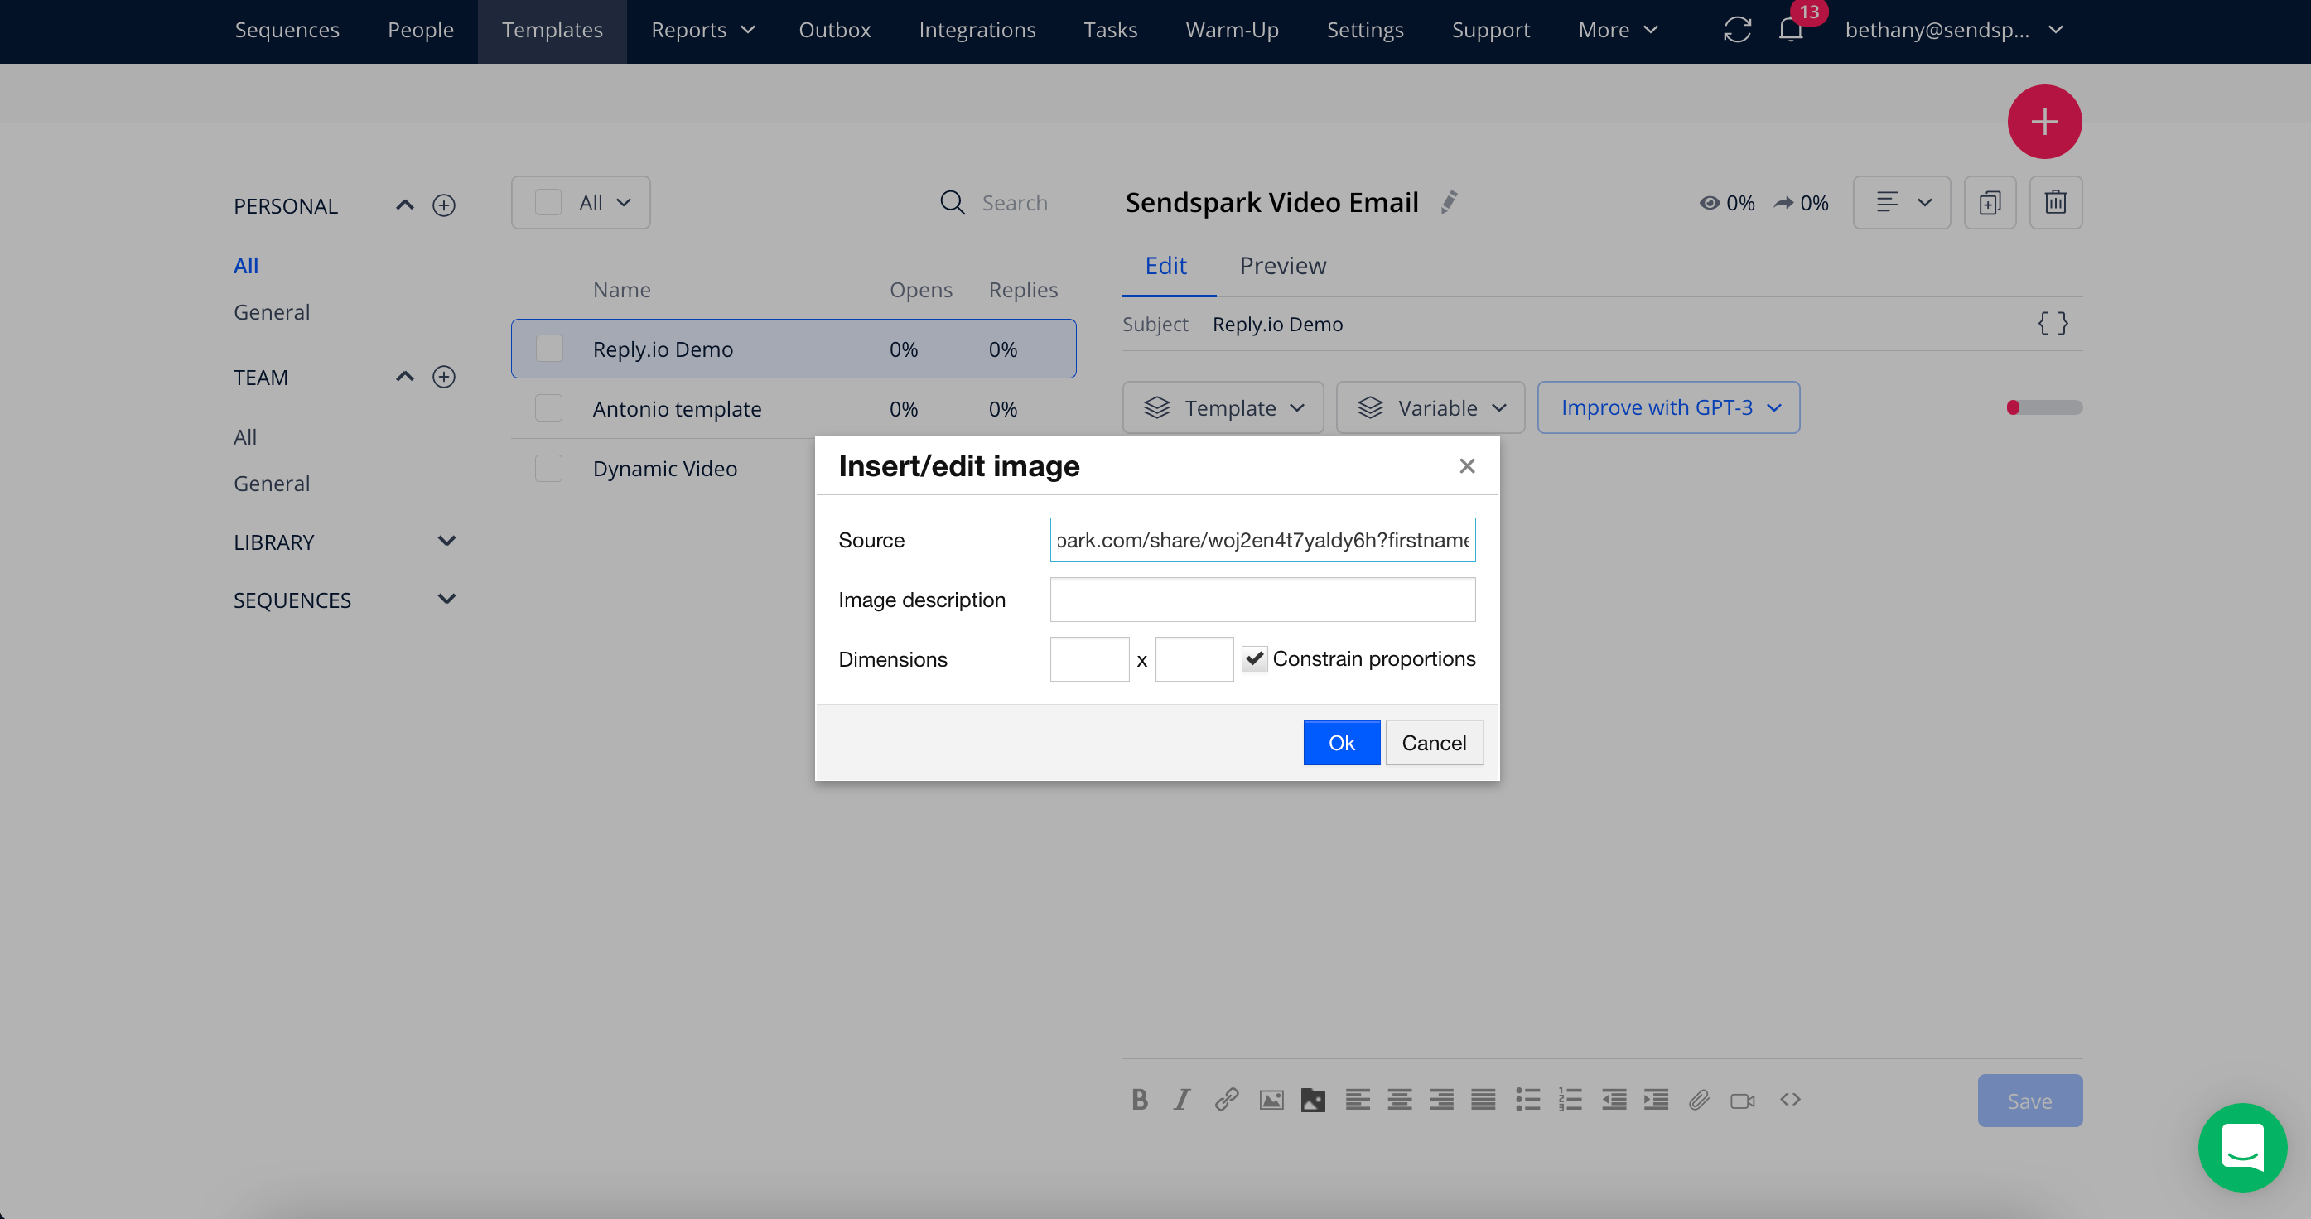Open the Variable dropdown
2311x1219 pixels.
pos(1430,407)
